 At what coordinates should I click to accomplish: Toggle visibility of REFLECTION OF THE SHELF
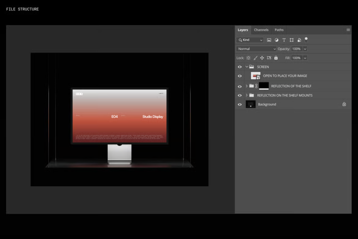pyautogui.click(x=239, y=86)
